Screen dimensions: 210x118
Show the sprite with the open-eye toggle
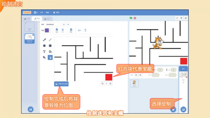[136, 75]
